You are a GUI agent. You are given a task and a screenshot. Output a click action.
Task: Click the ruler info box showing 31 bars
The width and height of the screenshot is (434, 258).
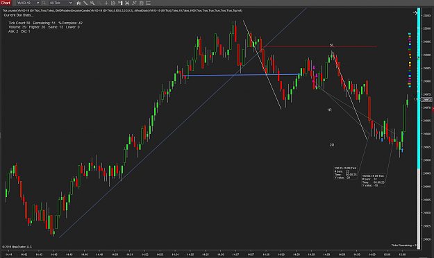(x=373, y=180)
